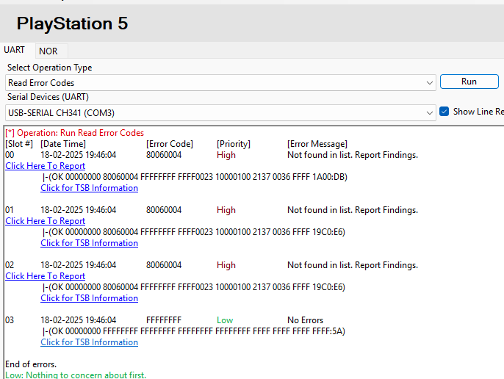The width and height of the screenshot is (504, 379).
Task: Select the error code 80060004 in slot 01
Action: tap(164, 210)
